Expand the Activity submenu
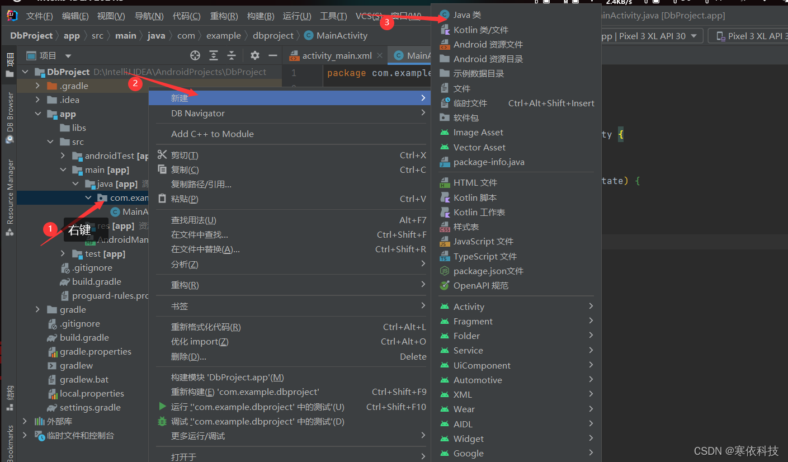The image size is (788, 462). point(515,307)
